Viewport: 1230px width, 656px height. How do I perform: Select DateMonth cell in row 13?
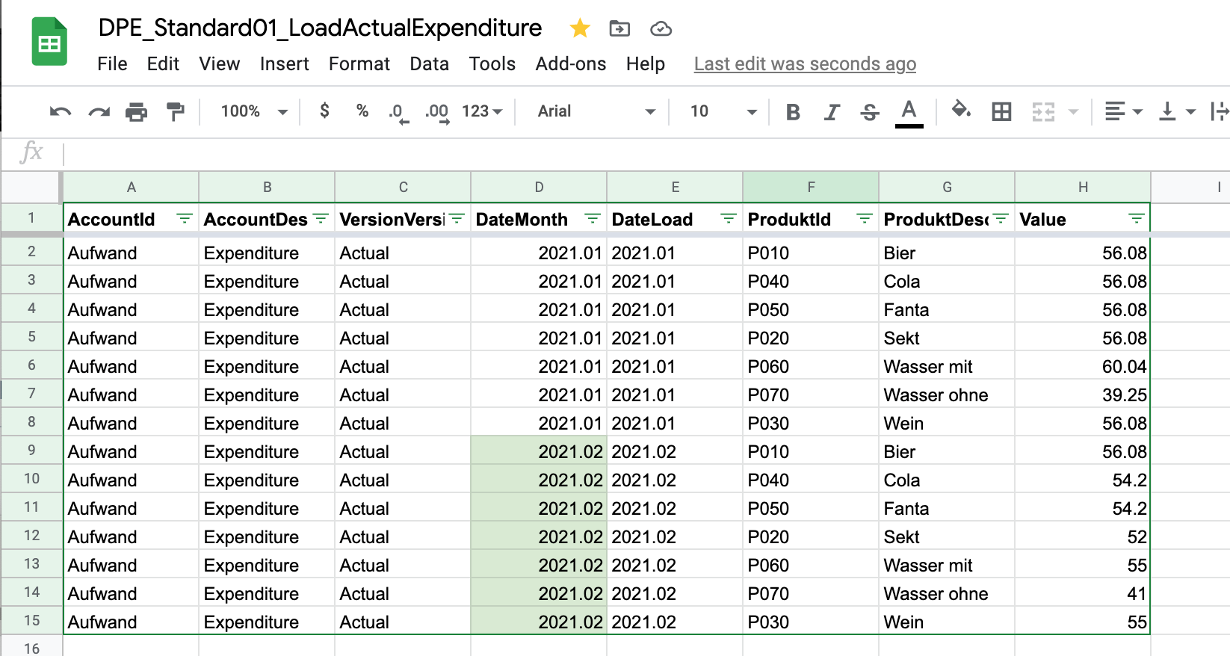coord(539,565)
